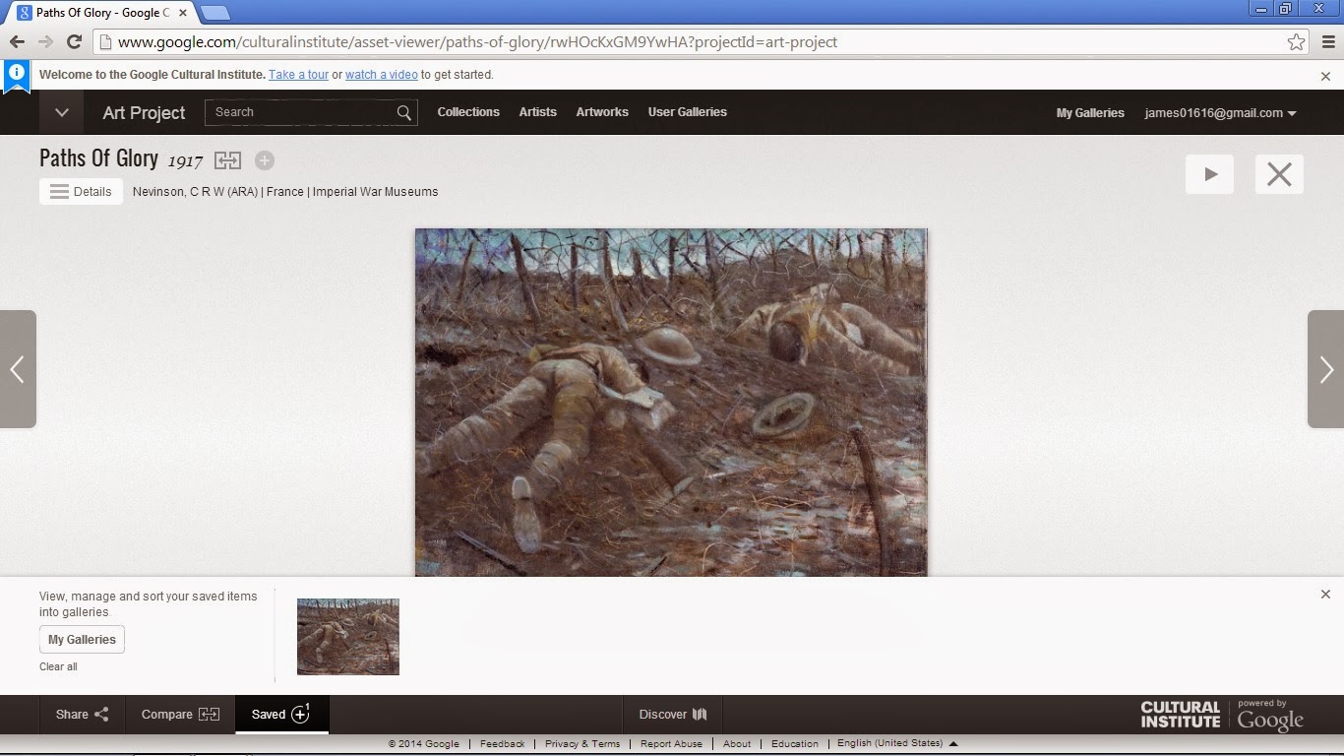Select the saved Paths Of Glory thumbnail
Screen dimensions: 1344x756
(347, 636)
